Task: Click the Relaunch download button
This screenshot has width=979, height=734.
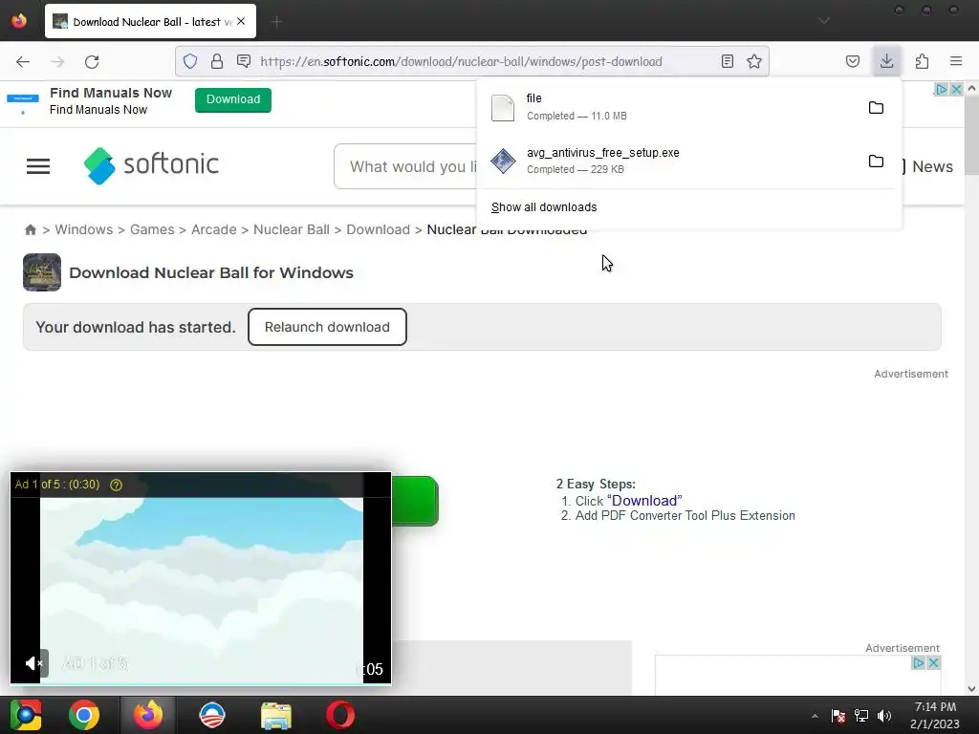Action: (327, 327)
